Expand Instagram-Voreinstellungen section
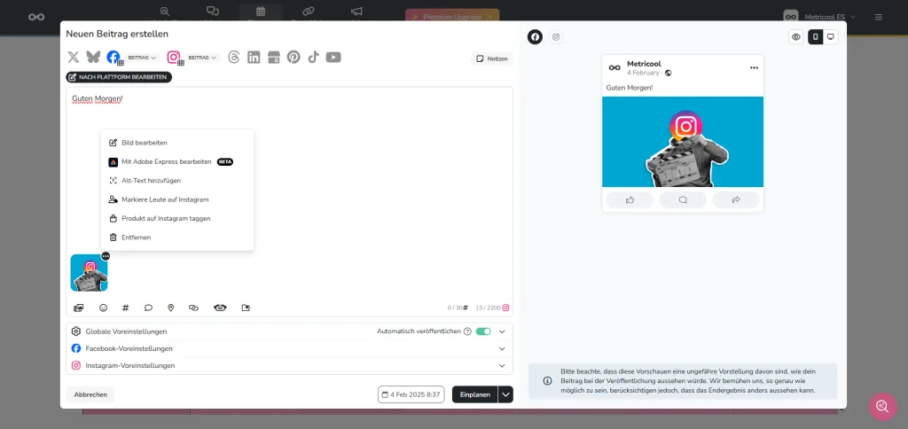This screenshot has height=429, width=908. pos(502,365)
